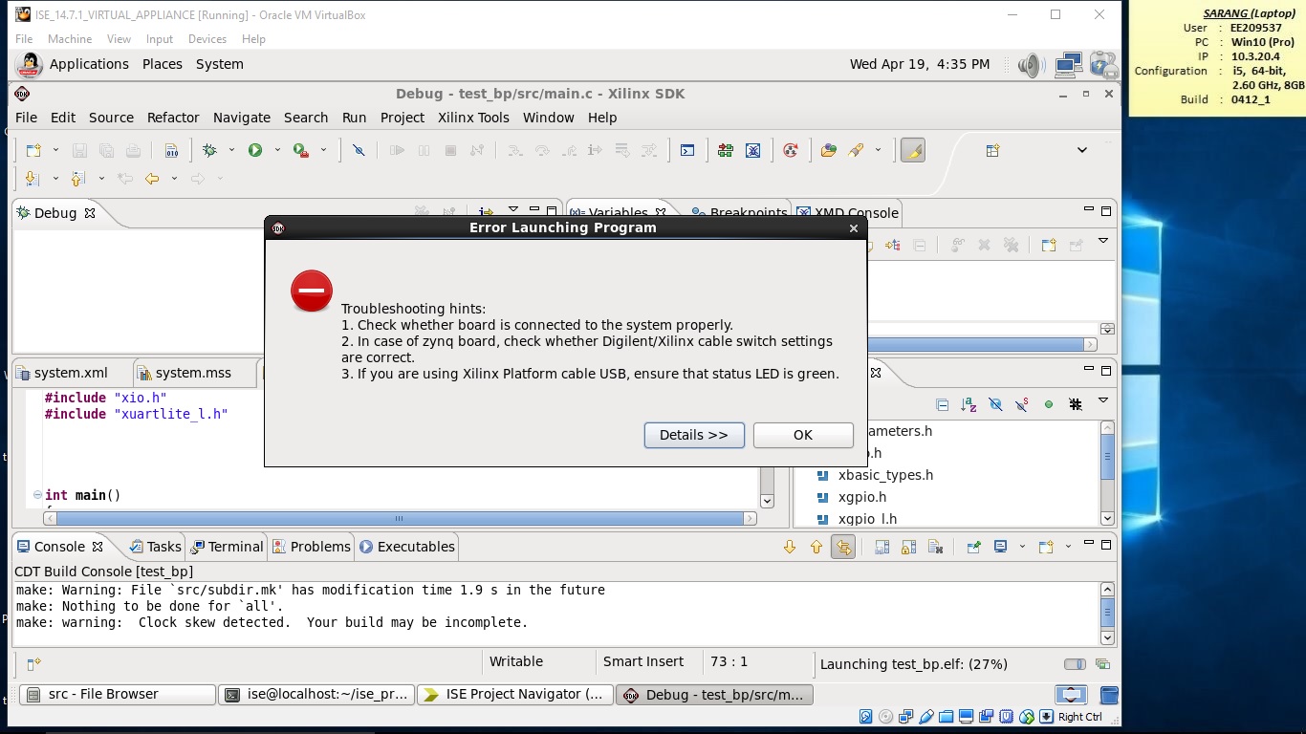1306x734 pixels.
Task: Expand the Open Console dropdown
Action: (1068, 546)
